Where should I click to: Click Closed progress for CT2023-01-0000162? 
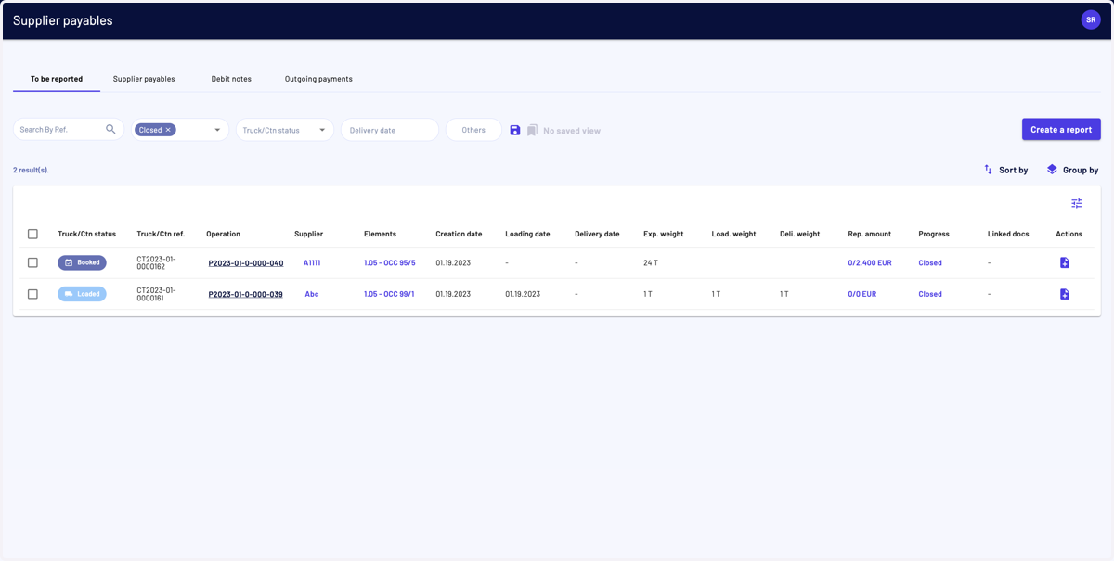[x=930, y=263]
